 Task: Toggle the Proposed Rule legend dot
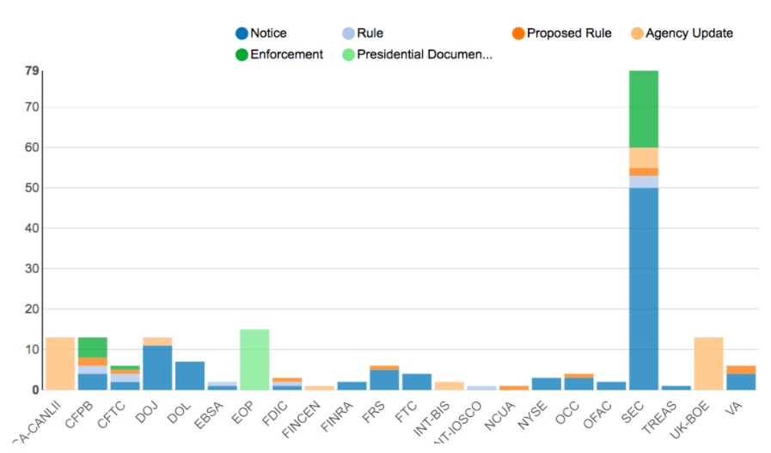coord(518,33)
